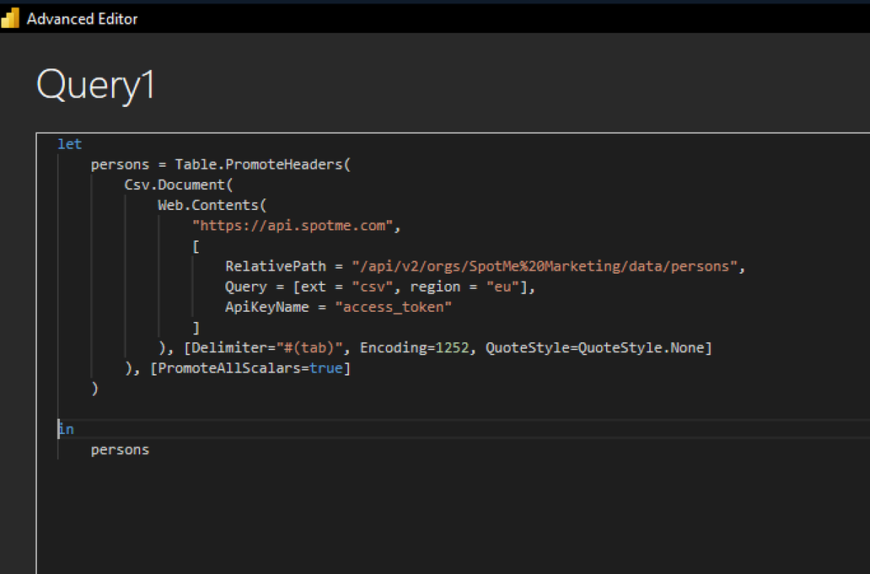Click the Web.Contents function call
The height and width of the screenshot is (574, 870).
coord(208,205)
